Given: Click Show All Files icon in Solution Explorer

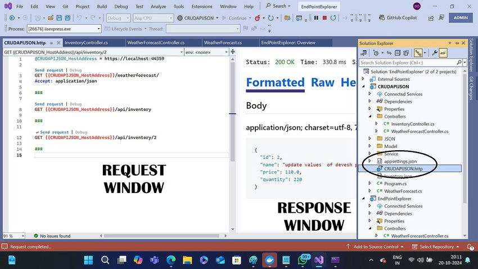Looking at the screenshot, I should pos(406,53).
